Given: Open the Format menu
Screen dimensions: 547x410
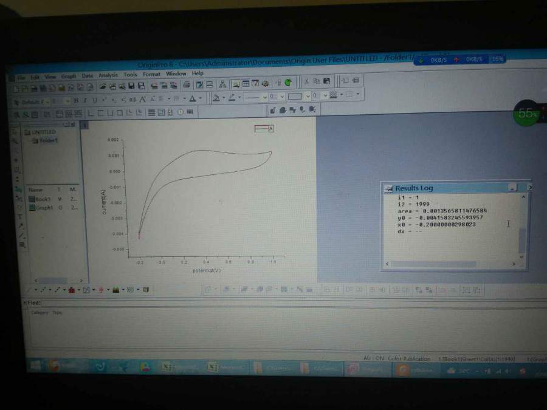Looking at the screenshot, I should [x=151, y=74].
